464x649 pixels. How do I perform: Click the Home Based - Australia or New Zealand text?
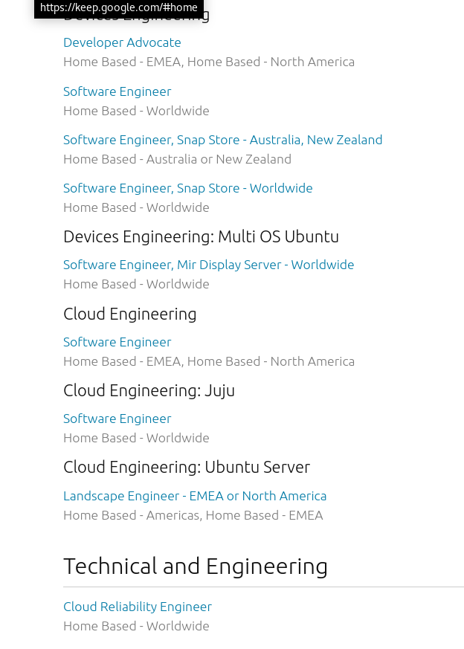click(177, 159)
